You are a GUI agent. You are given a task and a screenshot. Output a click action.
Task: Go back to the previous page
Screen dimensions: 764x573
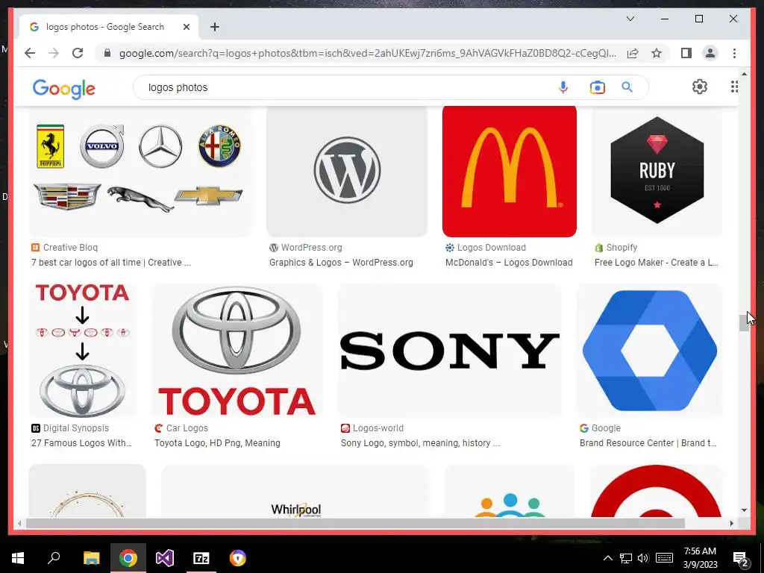(30, 53)
